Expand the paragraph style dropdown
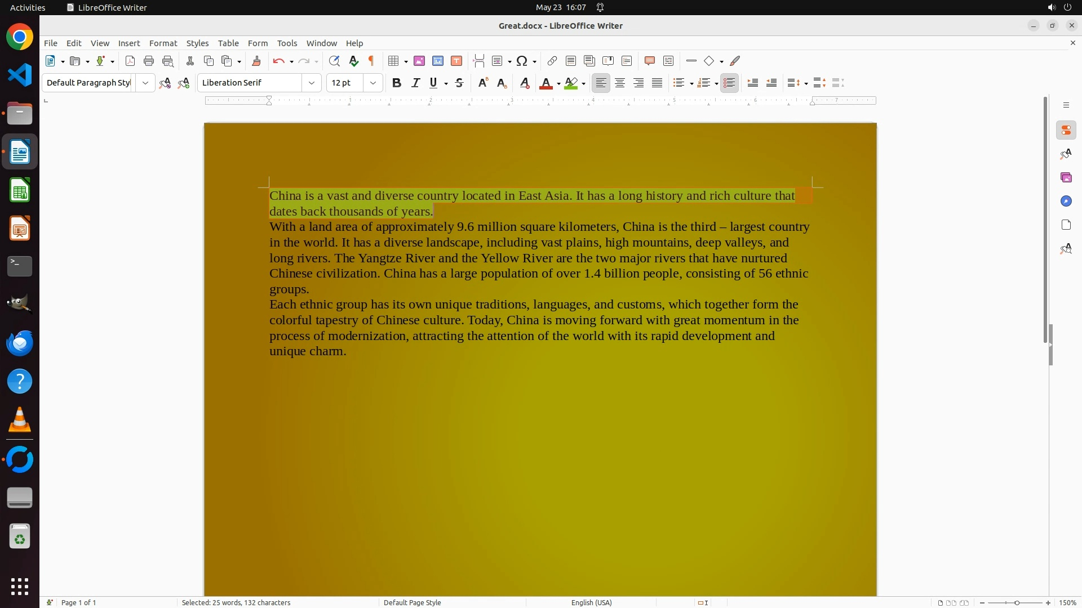Viewport: 1082px width, 608px height. [x=145, y=83]
